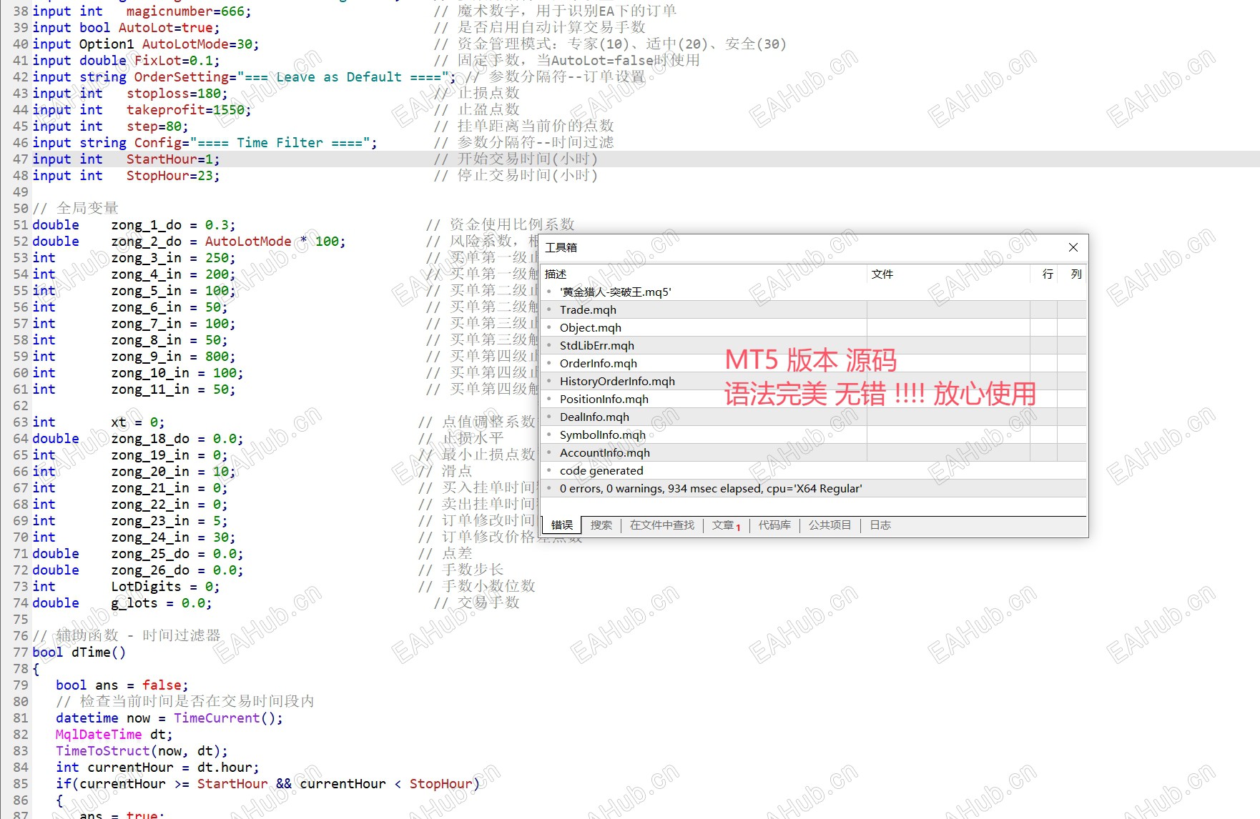Open the 错误 errors tab
This screenshot has width=1260, height=819.
coord(562,525)
